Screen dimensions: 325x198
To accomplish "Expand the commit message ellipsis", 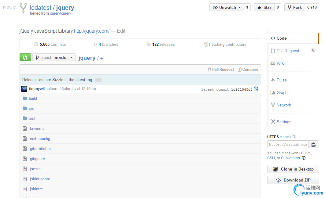I will click(98, 80).
